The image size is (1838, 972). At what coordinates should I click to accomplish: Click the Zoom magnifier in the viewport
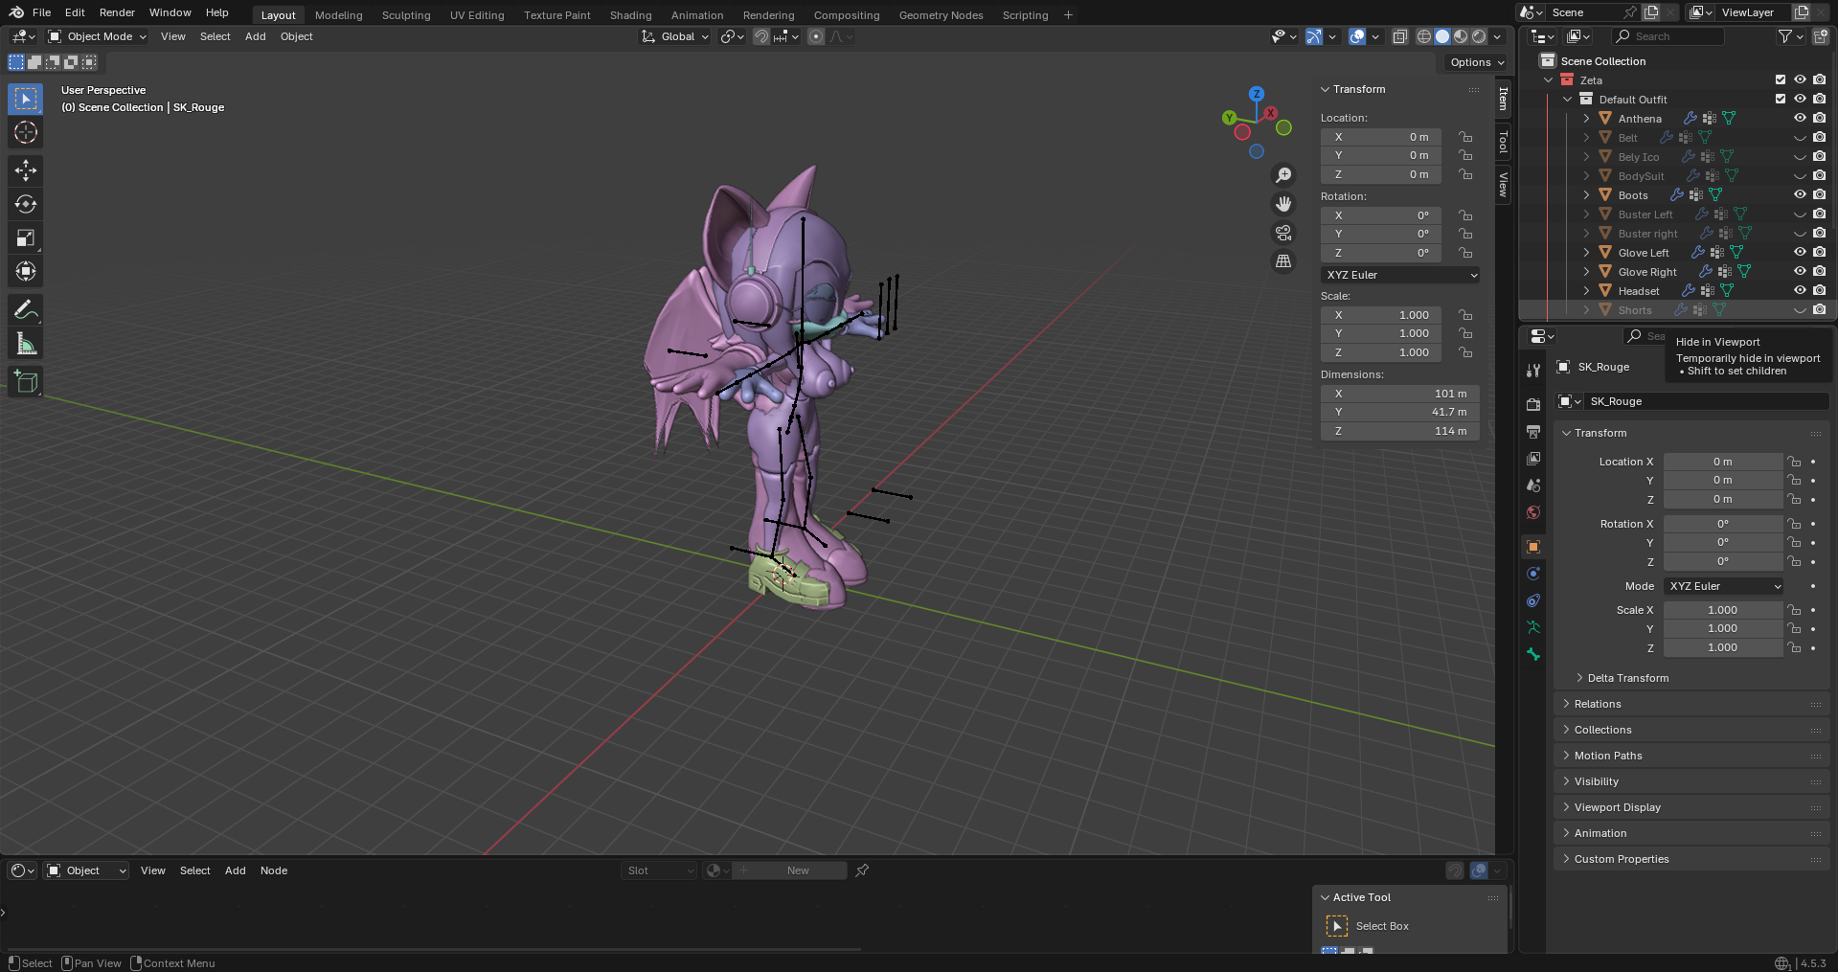(1283, 175)
